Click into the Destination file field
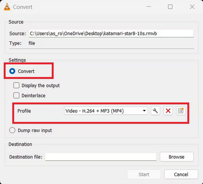The image size is (203, 184). click(101, 157)
